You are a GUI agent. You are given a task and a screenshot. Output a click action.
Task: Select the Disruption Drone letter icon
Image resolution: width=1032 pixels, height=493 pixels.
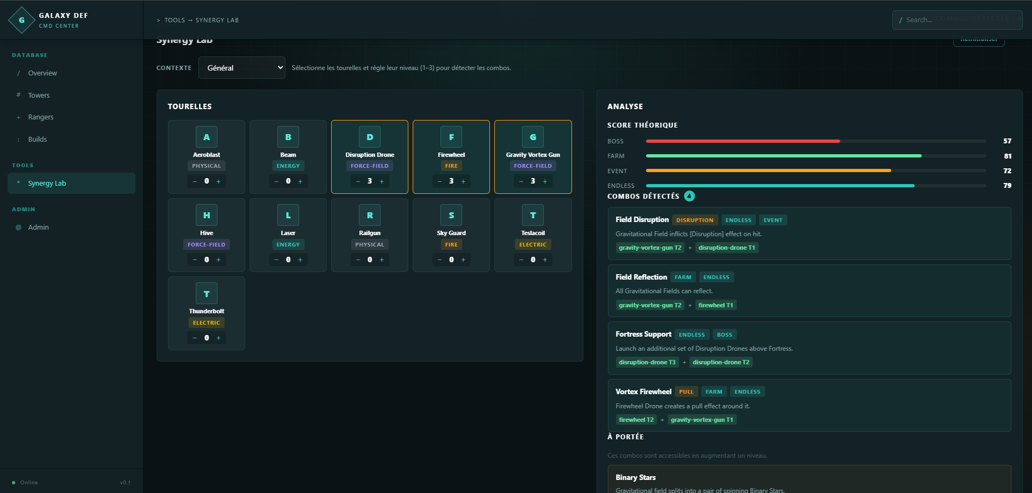pos(370,137)
